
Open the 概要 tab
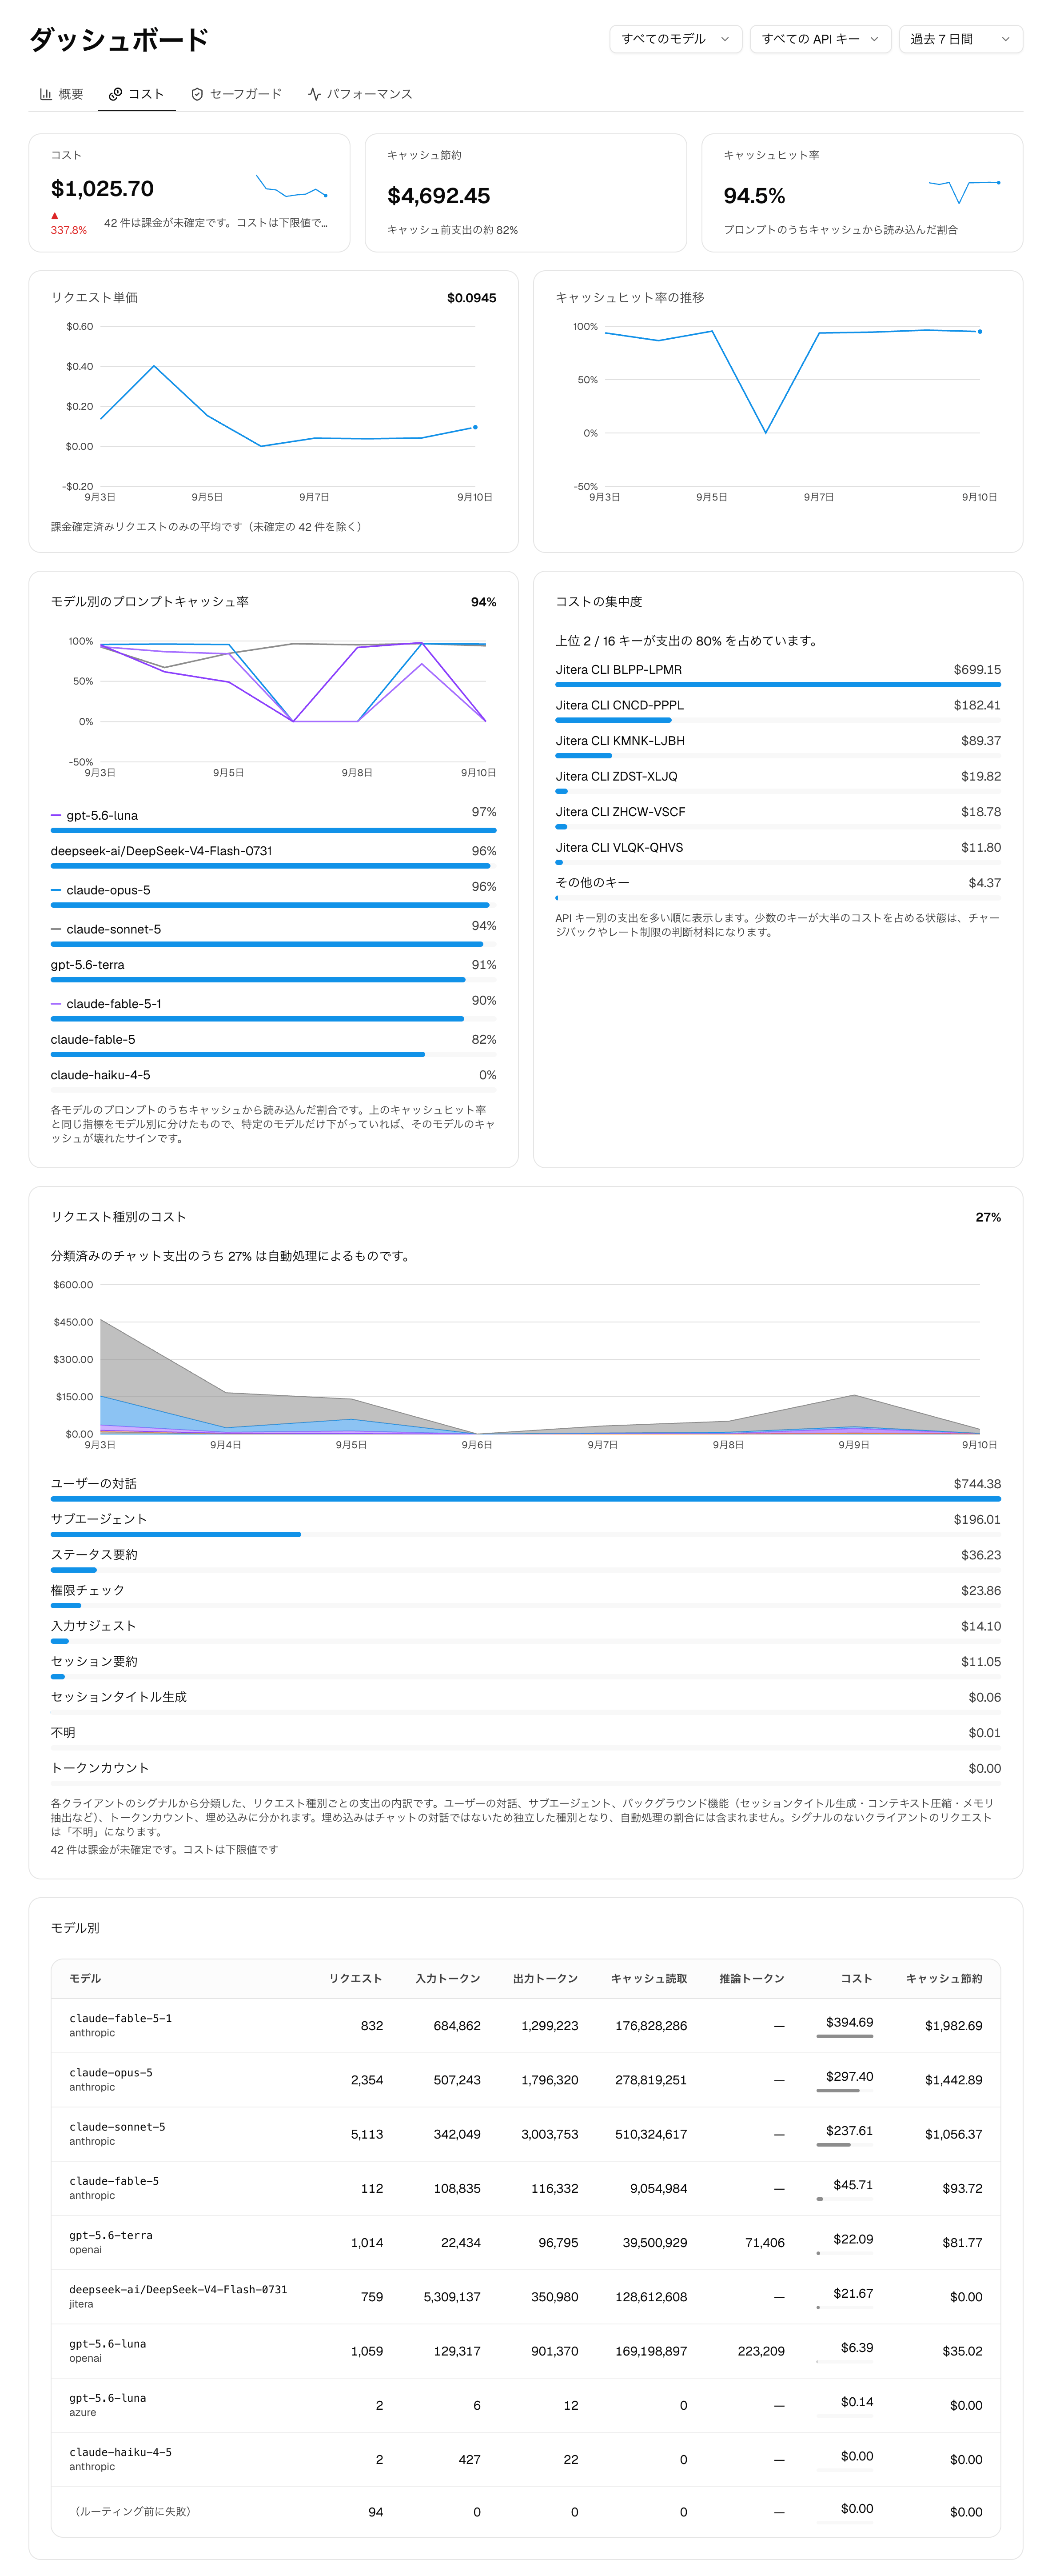(x=61, y=94)
